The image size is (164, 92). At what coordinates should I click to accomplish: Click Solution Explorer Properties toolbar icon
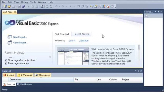(x=147, y=16)
